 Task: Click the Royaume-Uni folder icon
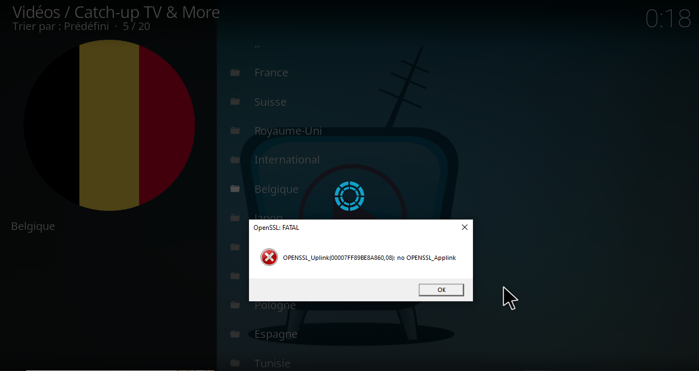coord(235,131)
